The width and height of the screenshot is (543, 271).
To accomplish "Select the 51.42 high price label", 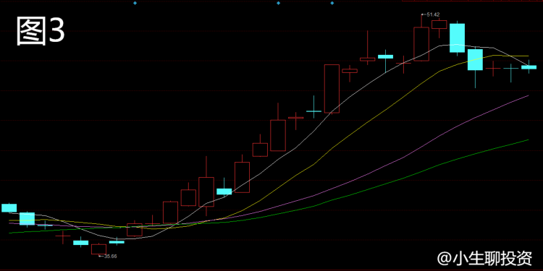I will (433, 14).
